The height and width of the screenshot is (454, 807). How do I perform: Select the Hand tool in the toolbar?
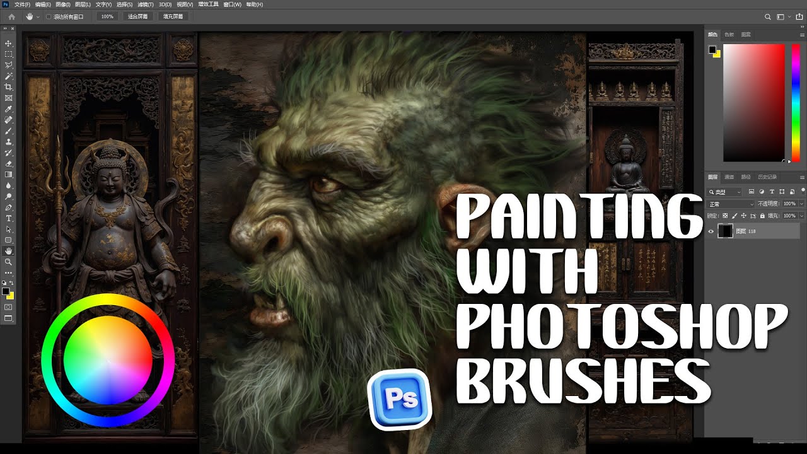(x=8, y=251)
